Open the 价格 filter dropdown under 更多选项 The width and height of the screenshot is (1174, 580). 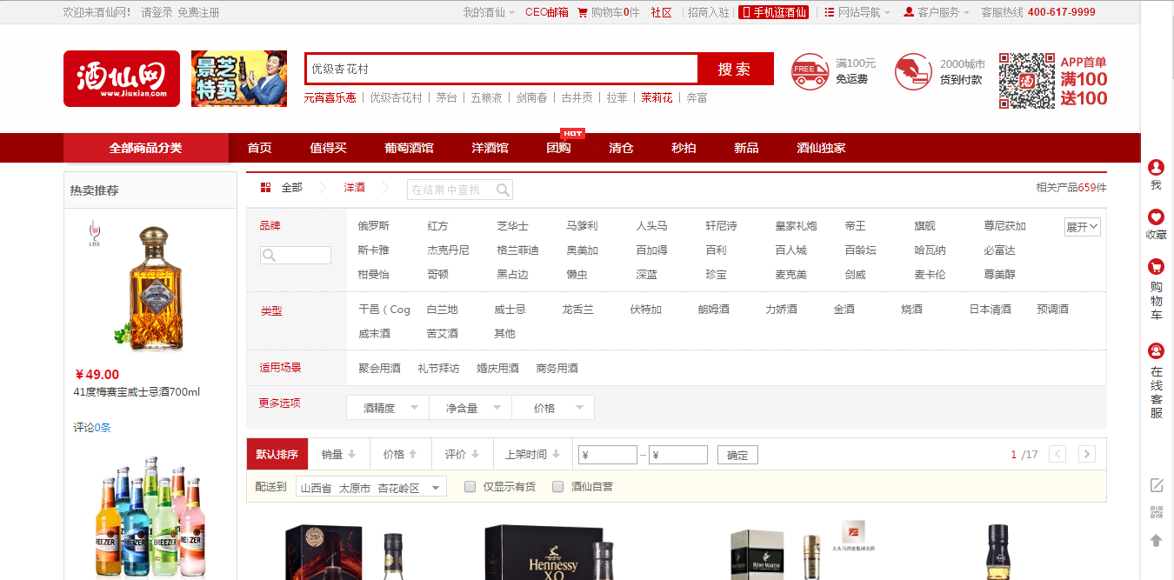tap(553, 408)
